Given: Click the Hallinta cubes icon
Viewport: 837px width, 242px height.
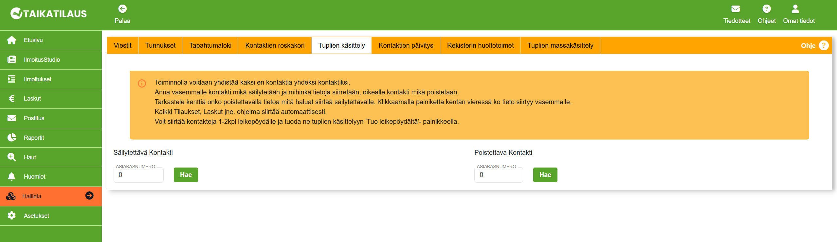Looking at the screenshot, I should pos(11,196).
